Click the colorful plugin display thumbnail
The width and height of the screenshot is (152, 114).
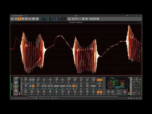coord(117,83)
